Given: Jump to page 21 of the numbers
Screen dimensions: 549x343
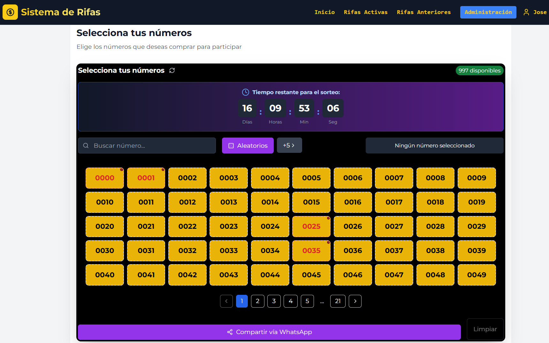Looking at the screenshot, I should click(x=338, y=301).
